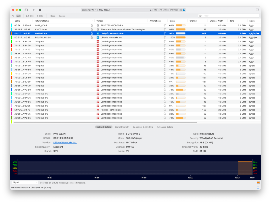Select the 916A_4DA4 network row
Image resolution: width=271 pixels, height=203 pixels.
pos(135,25)
